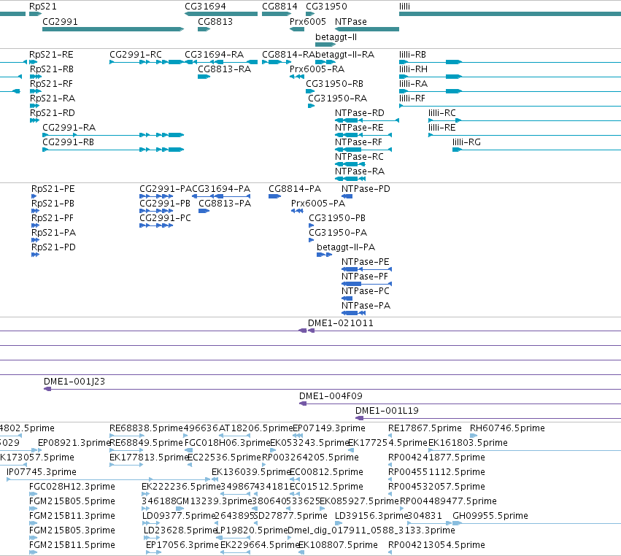This screenshot has width=621, height=556.
Task: Select transcript RpS21-RD
Action: (53, 113)
